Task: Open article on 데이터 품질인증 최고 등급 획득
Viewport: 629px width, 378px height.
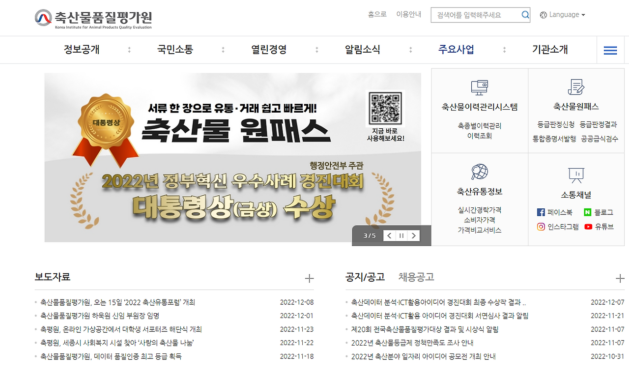Action: [x=111, y=356]
